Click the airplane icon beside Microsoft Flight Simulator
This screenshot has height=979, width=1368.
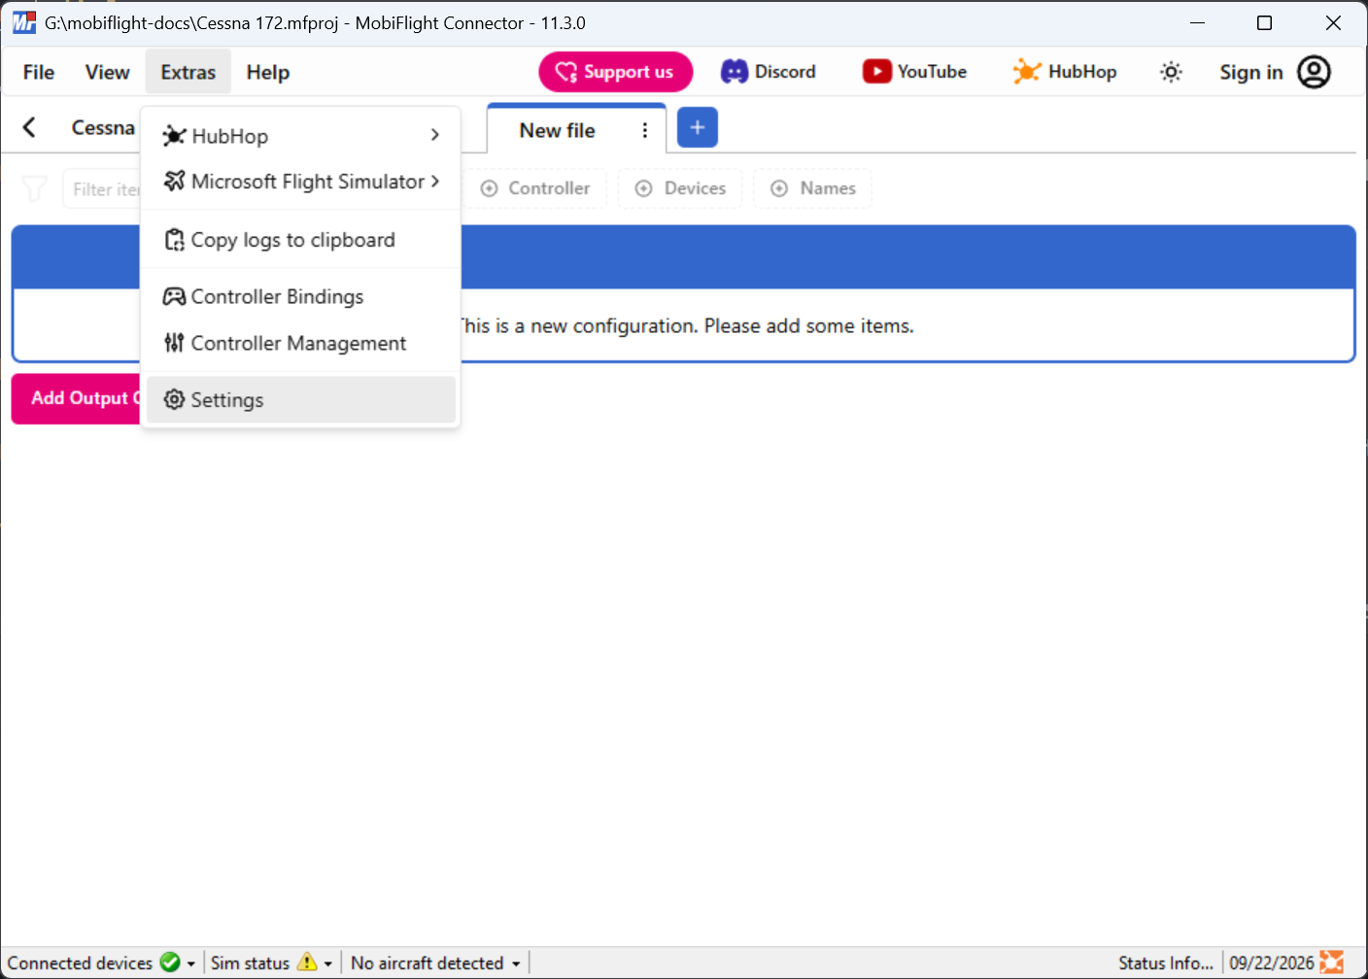174,181
